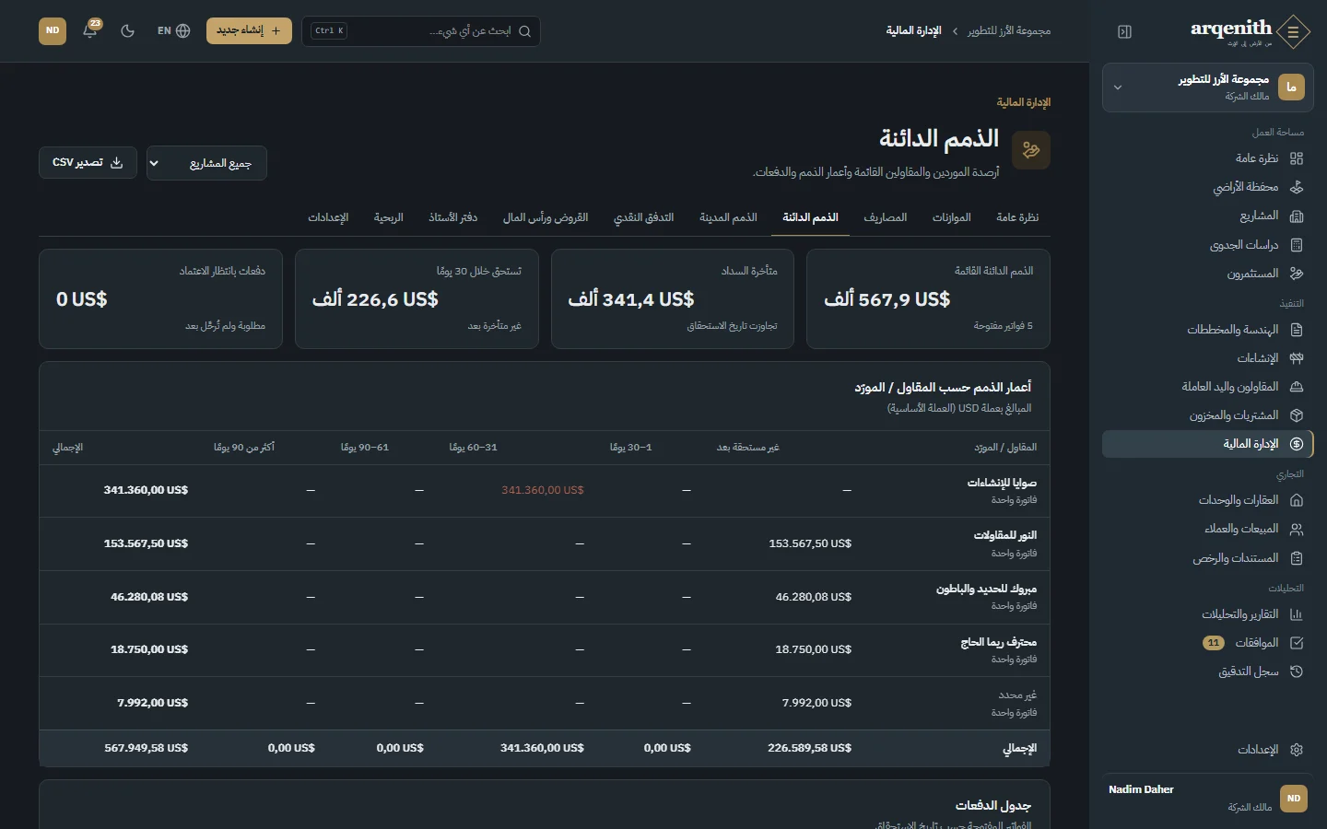Image resolution: width=1327 pixels, height=829 pixels.
Task: Open نظرة عامة in the sidebar
Action: 1207,158
